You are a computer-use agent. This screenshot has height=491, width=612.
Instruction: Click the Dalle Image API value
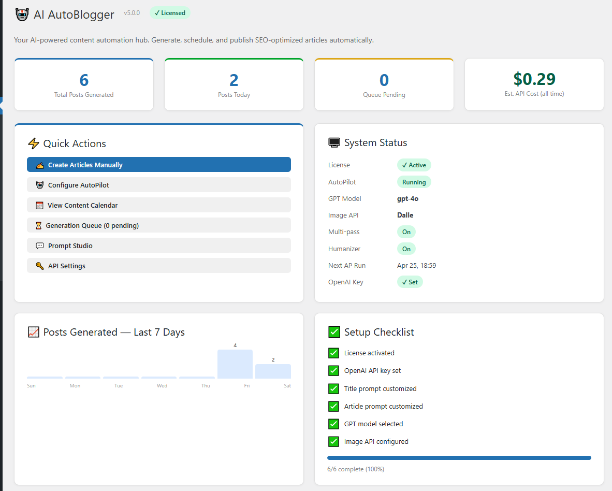pyautogui.click(x=405, y=215)
